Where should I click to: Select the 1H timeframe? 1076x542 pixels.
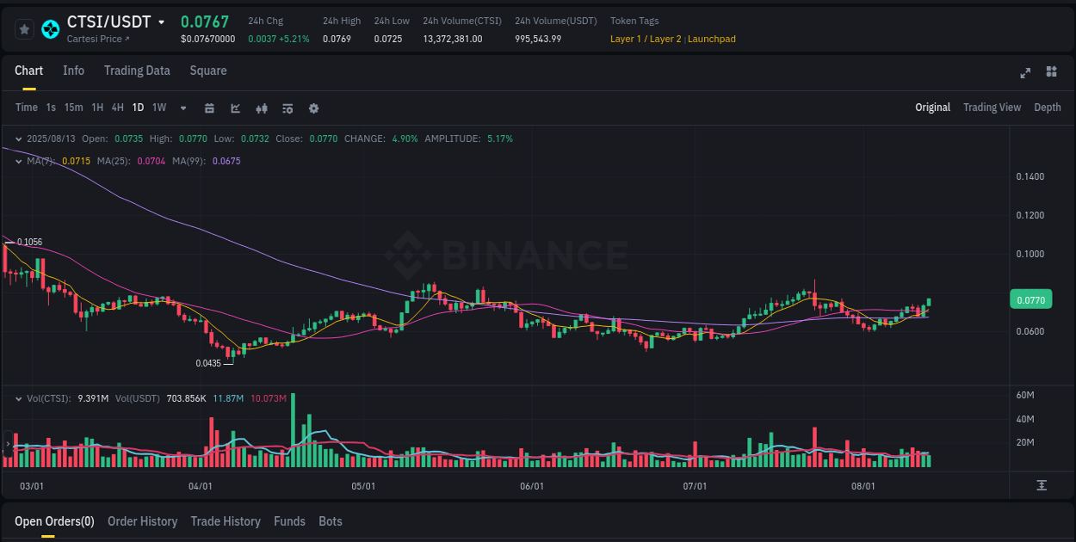click(x=97, y=108)
